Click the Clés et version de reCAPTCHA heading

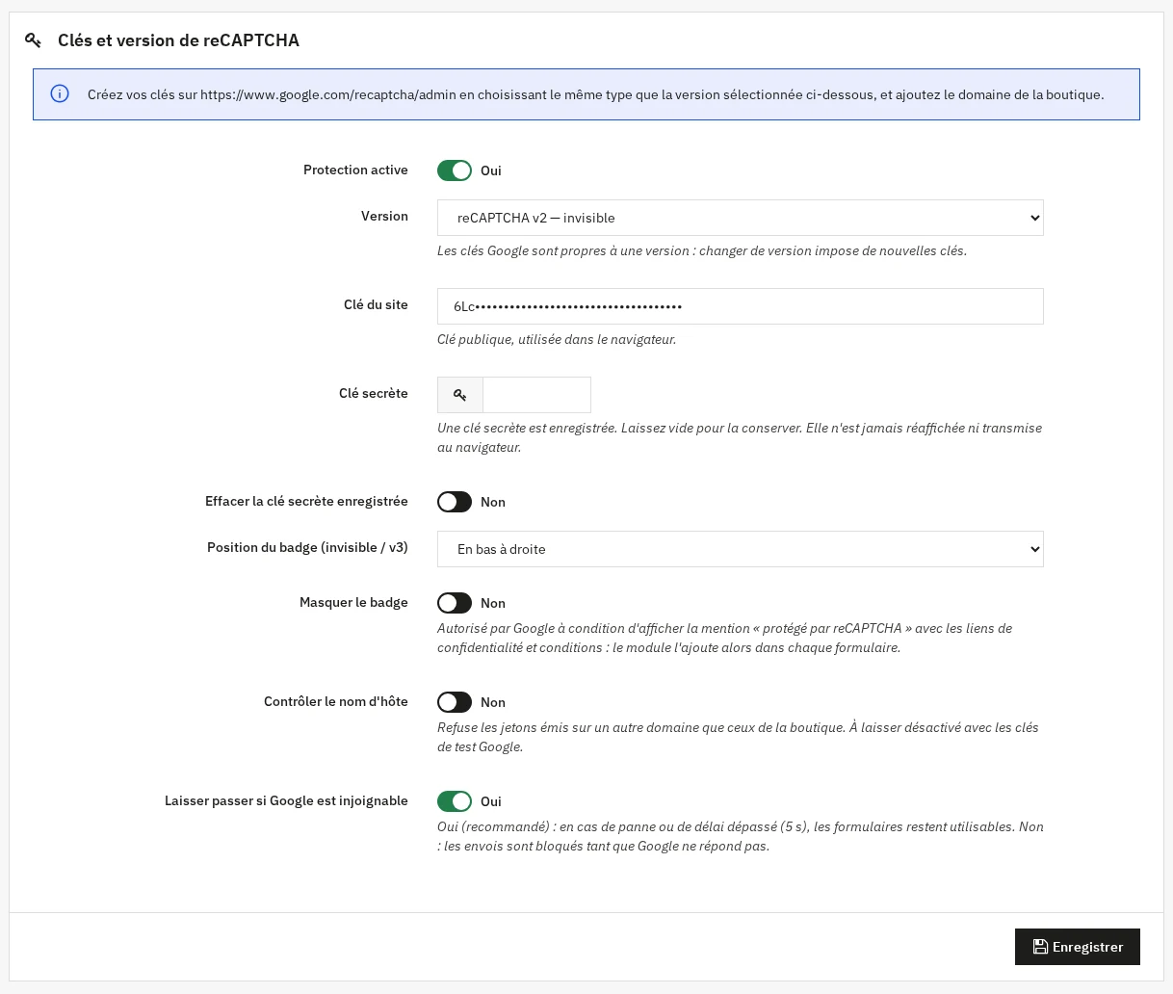[x=178, y=40]
